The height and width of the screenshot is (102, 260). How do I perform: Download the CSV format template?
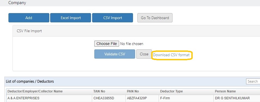pos(171,55)
